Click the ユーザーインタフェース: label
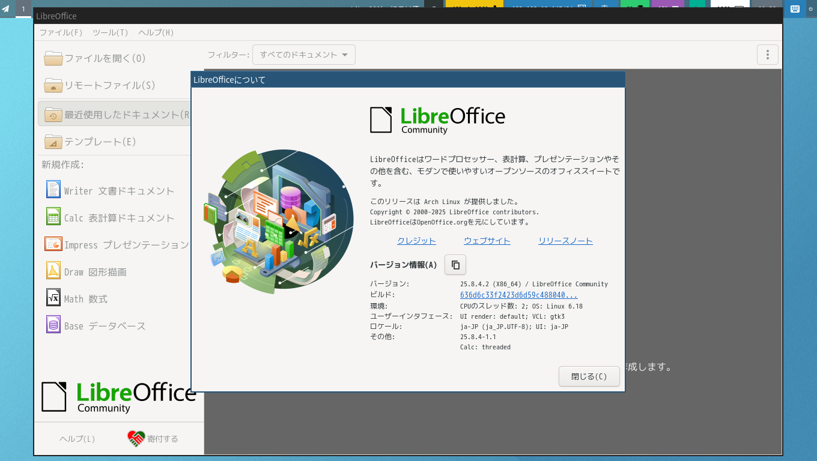 (x=412, y=316)
